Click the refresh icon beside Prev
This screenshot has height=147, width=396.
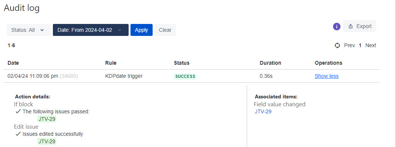coord(337,46)
